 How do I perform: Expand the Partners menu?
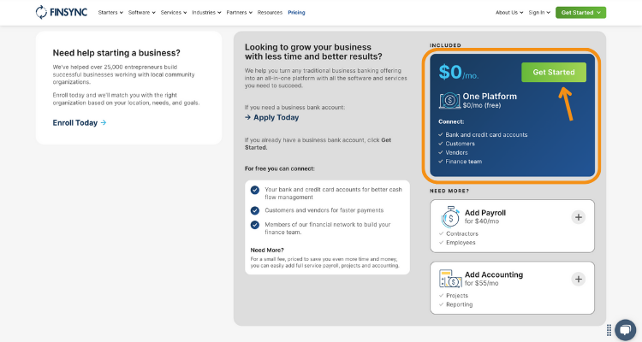pos(240,13)
